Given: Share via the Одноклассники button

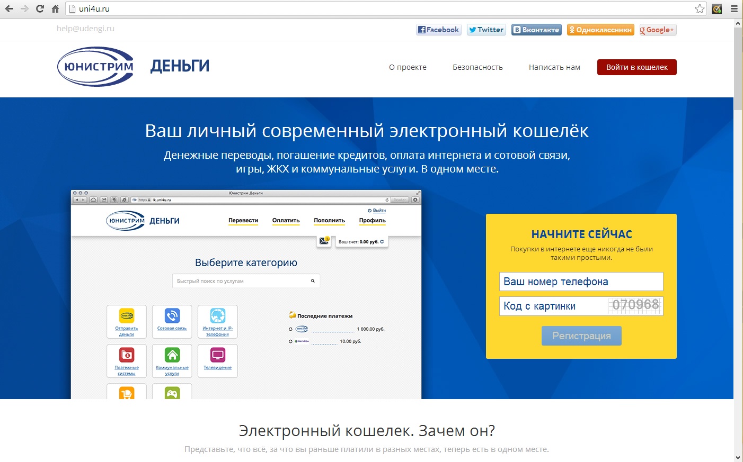Looking at the screenshot, I should coord(600,30).
